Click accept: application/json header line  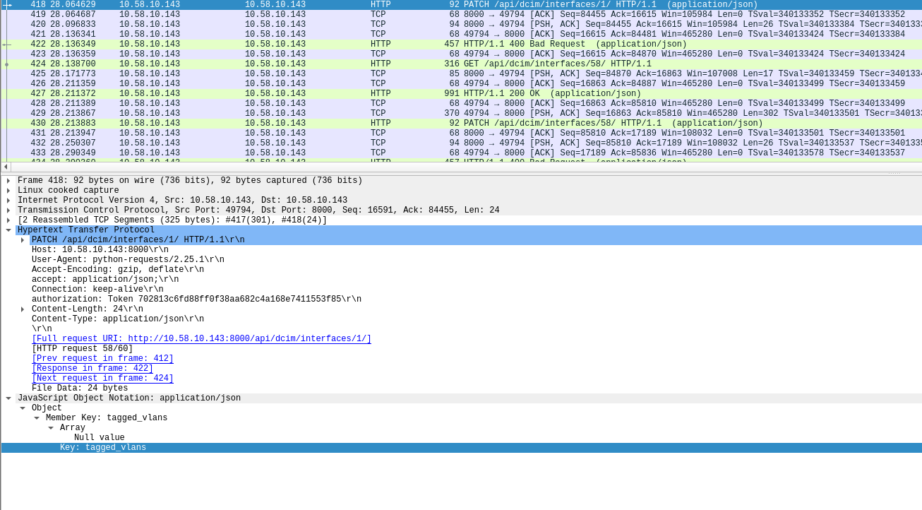(x=105, y=280)
